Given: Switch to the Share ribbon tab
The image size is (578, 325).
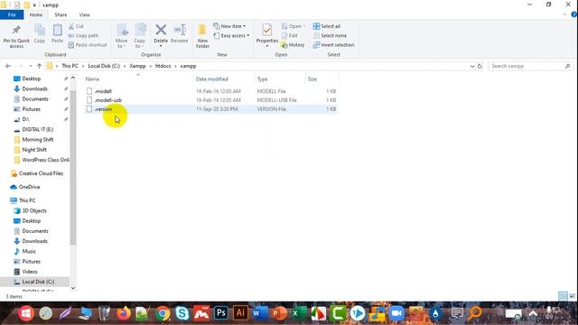Looking at the screenshot, I should tap(61, 14).
